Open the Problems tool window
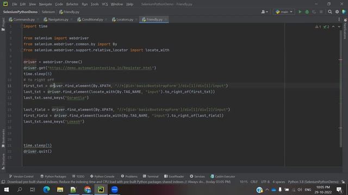 click(129, 177)
